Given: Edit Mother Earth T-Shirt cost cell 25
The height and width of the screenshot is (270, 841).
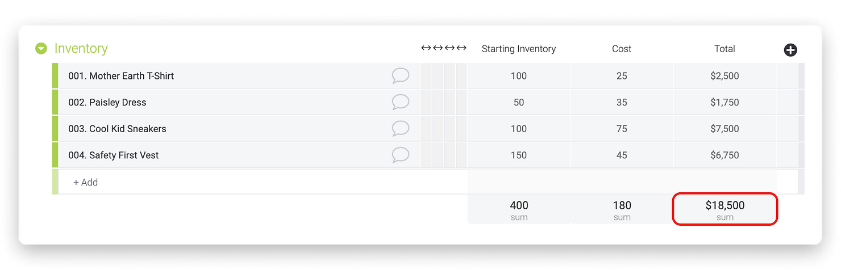Looking at the screenshot, I should coord(622,75).
